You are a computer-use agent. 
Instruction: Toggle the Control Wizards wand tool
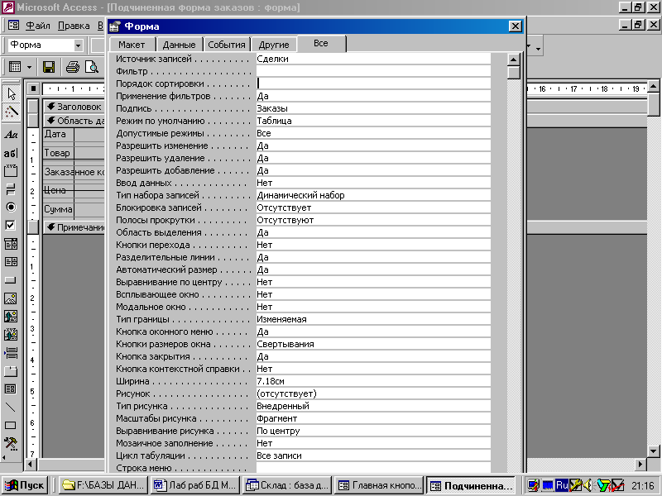(11, 112)
